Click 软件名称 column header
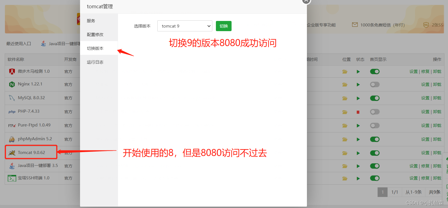 point(16,59)
